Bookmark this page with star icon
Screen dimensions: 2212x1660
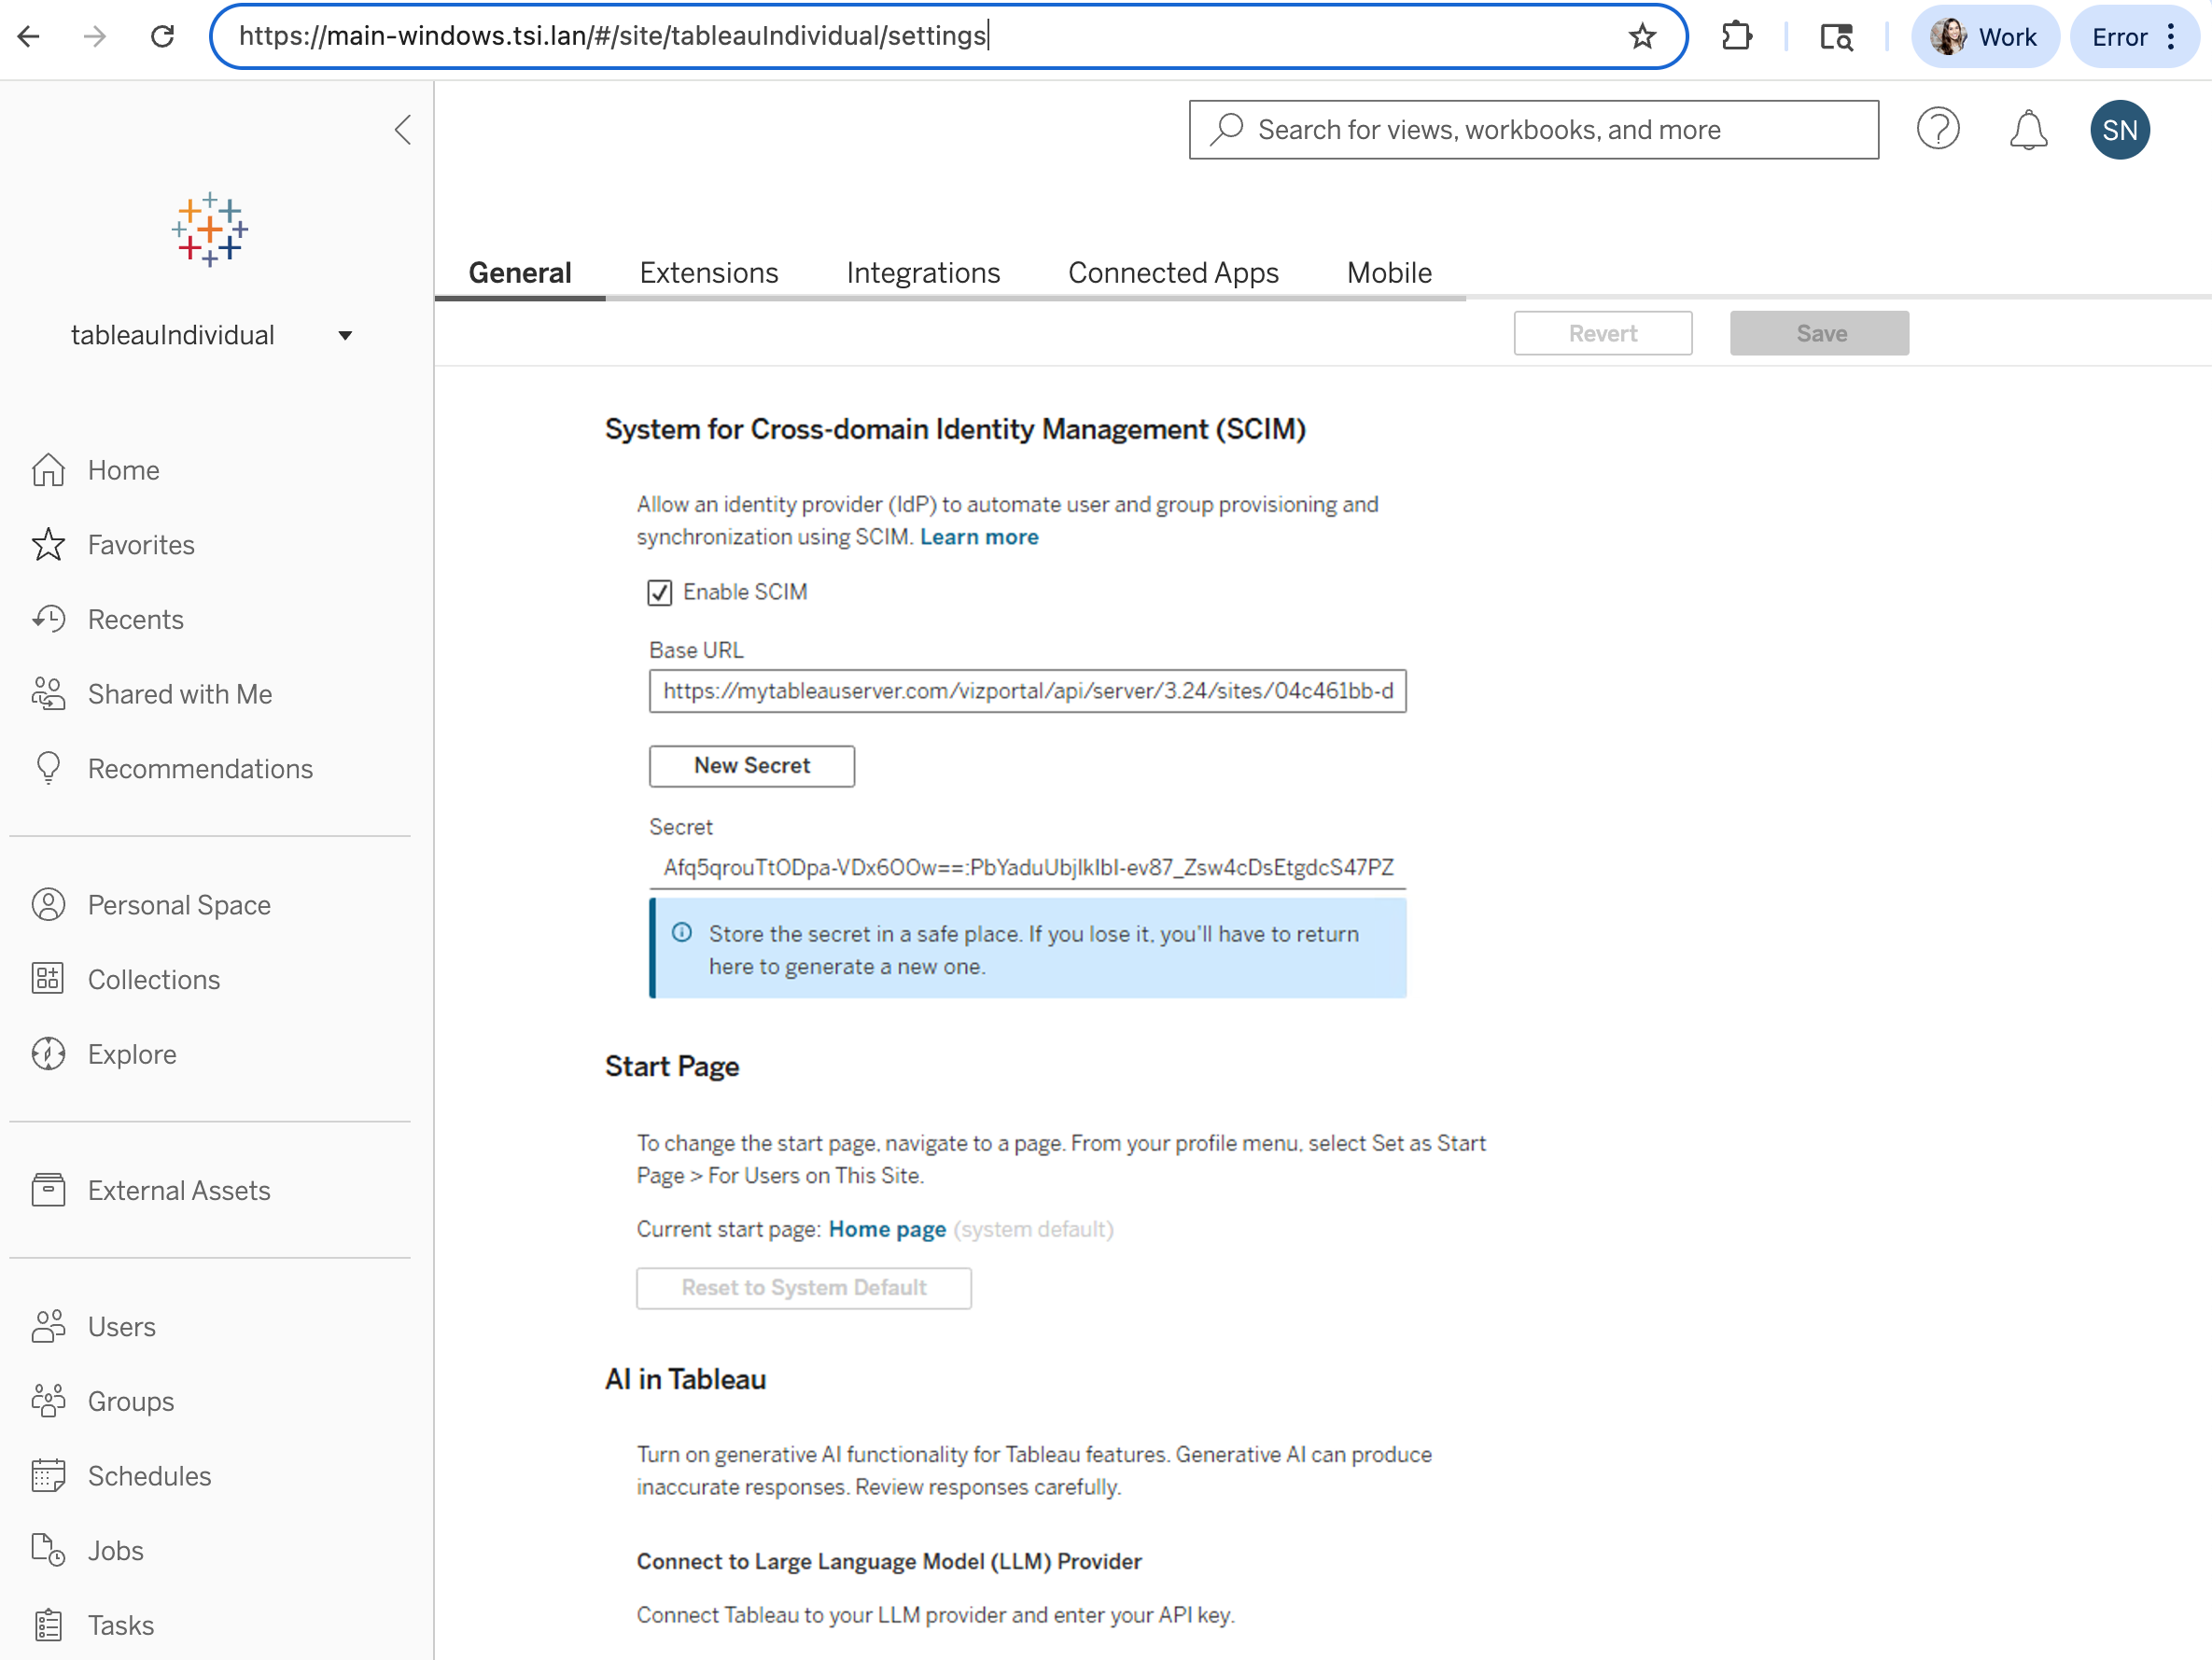[x=1641, y=37]
